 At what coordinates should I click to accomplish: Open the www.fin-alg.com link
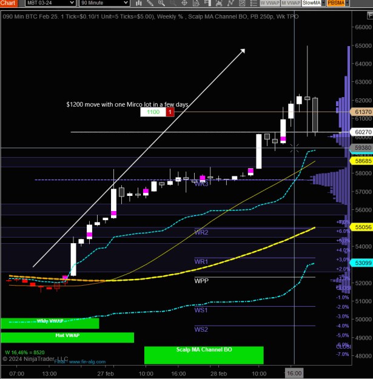coord(87,362)
